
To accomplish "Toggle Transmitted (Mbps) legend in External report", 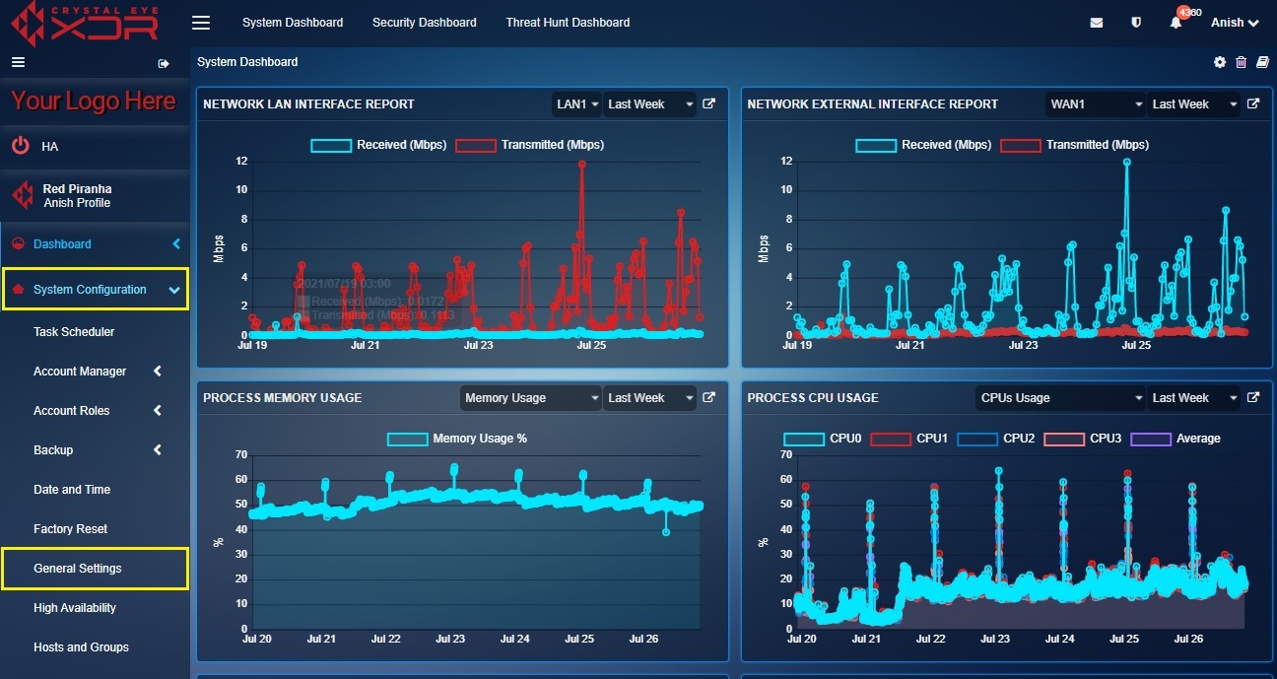I will [1074, 145].
